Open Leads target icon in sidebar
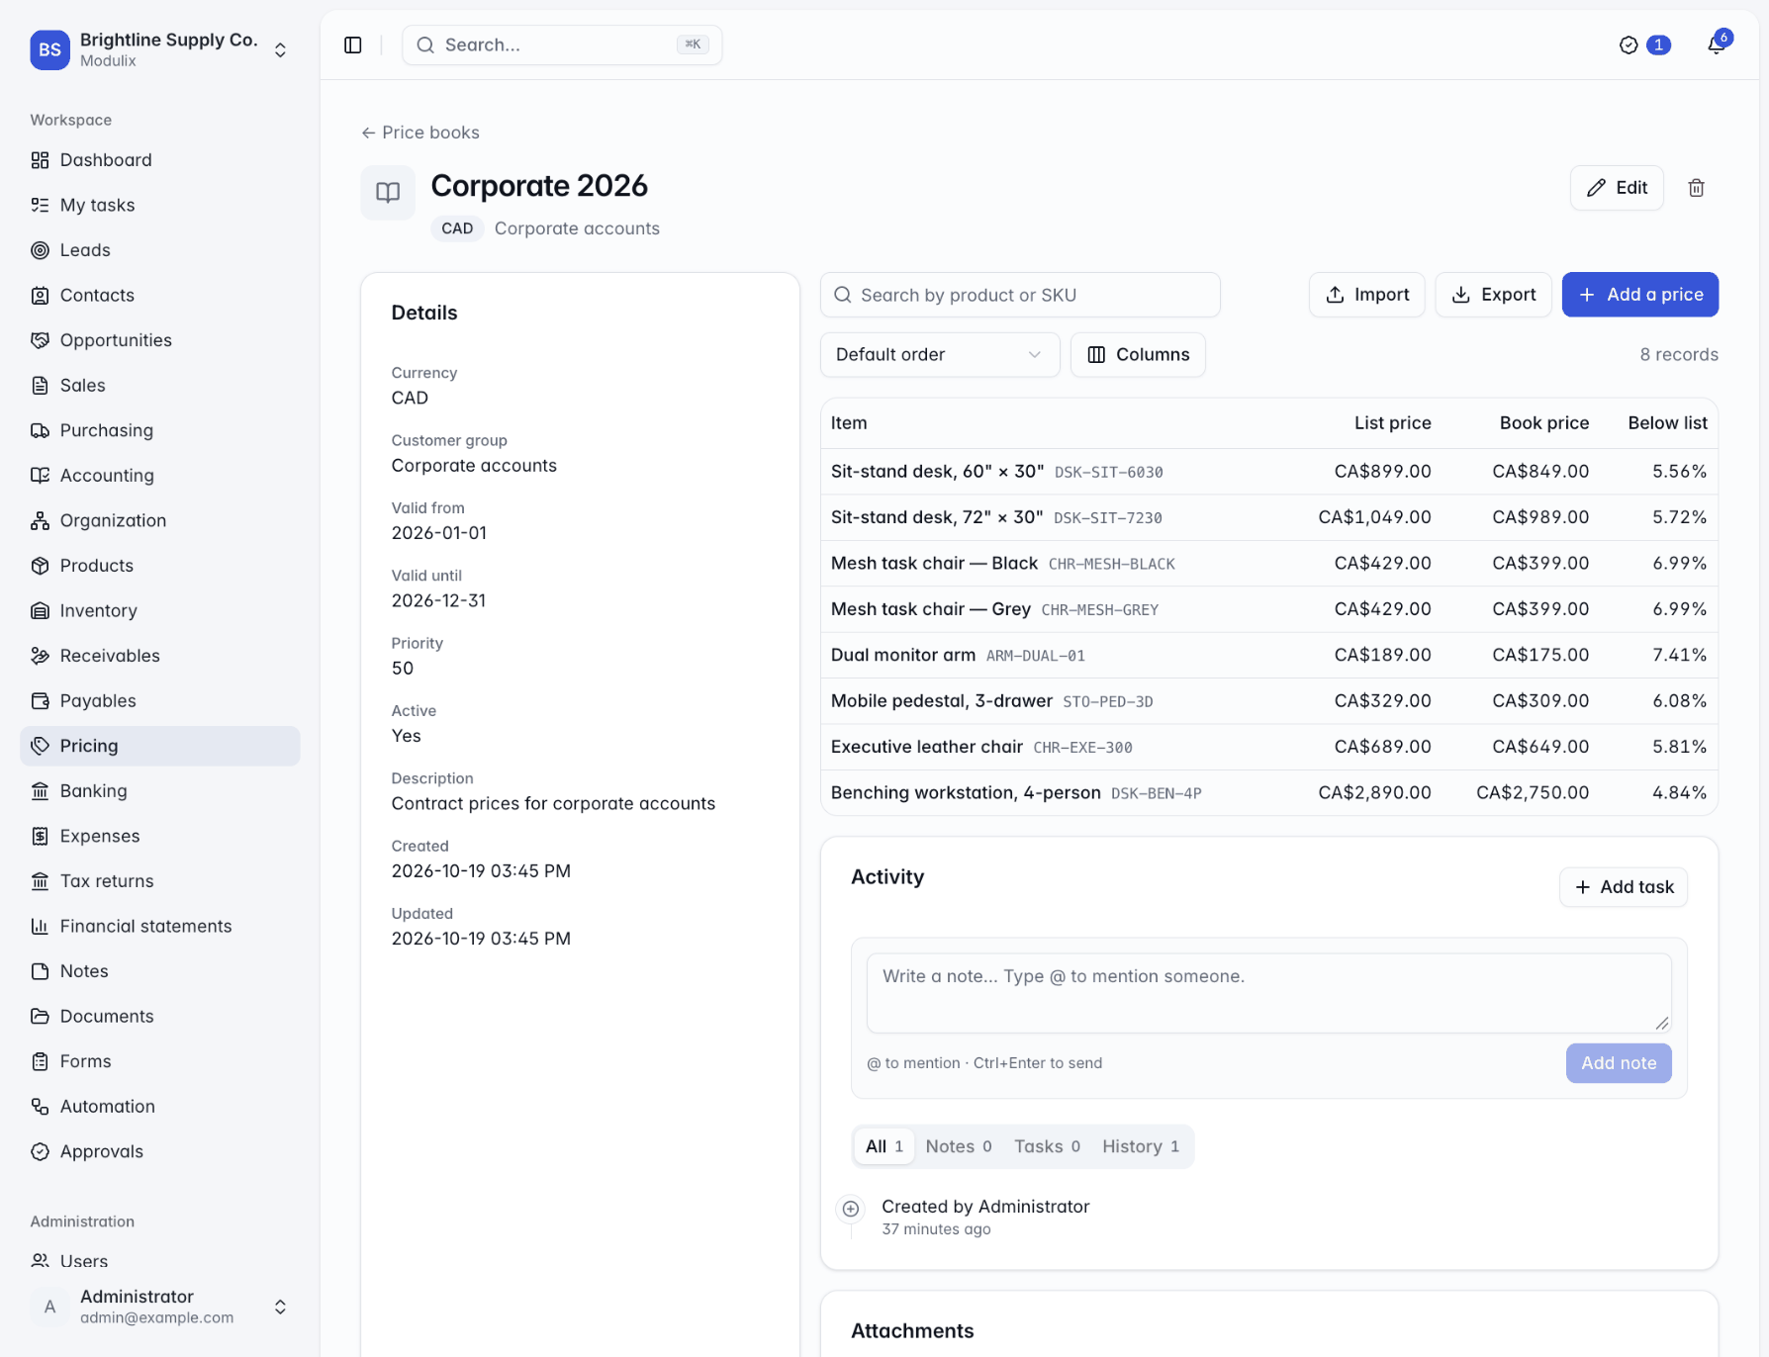Viewport: 1769px width, 1357px height. 40,250
